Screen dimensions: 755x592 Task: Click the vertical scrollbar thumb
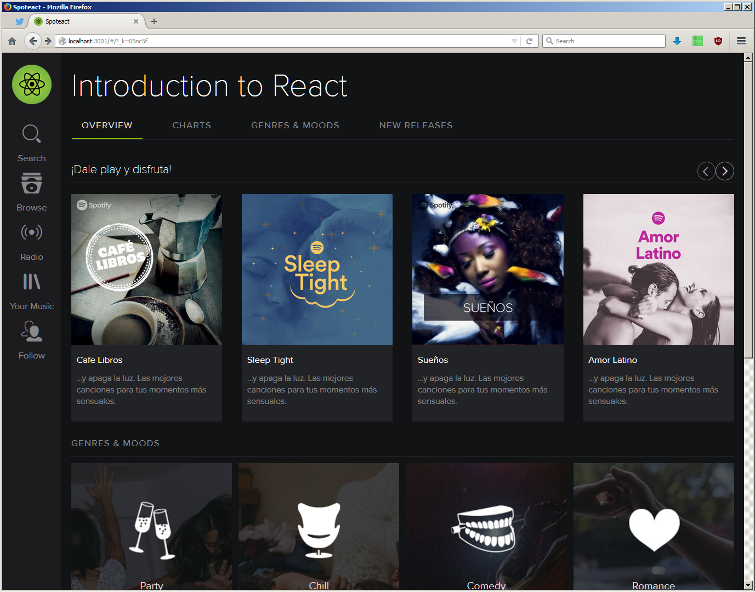[748, 210]
